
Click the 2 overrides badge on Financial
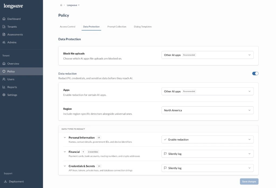(x=93, y=152)
